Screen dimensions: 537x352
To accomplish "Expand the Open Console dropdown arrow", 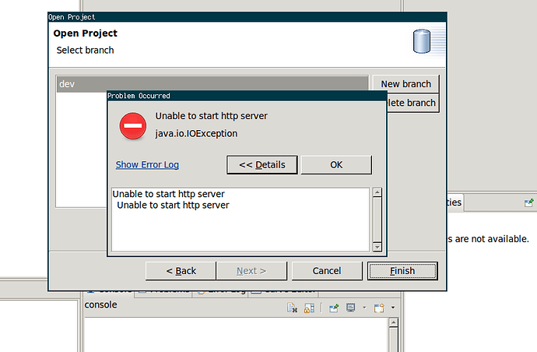I will click(392, 308).
